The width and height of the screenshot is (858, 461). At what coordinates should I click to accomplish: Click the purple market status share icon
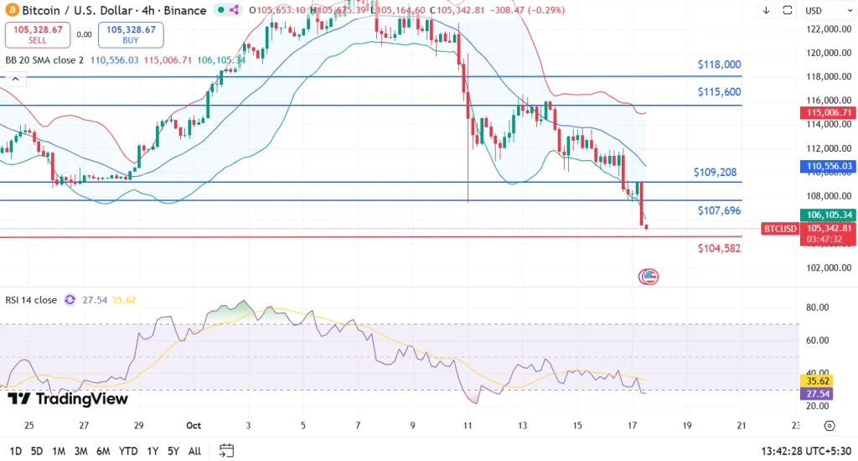tap(233, 11)
